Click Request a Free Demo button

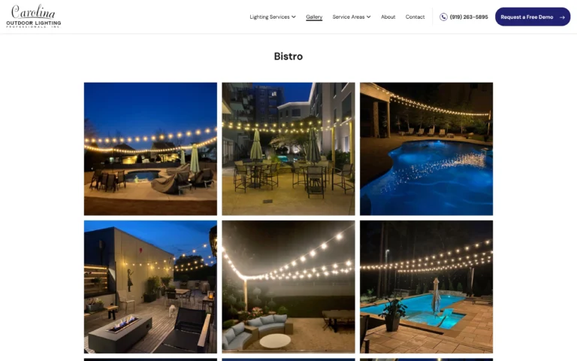pos(533,17)
